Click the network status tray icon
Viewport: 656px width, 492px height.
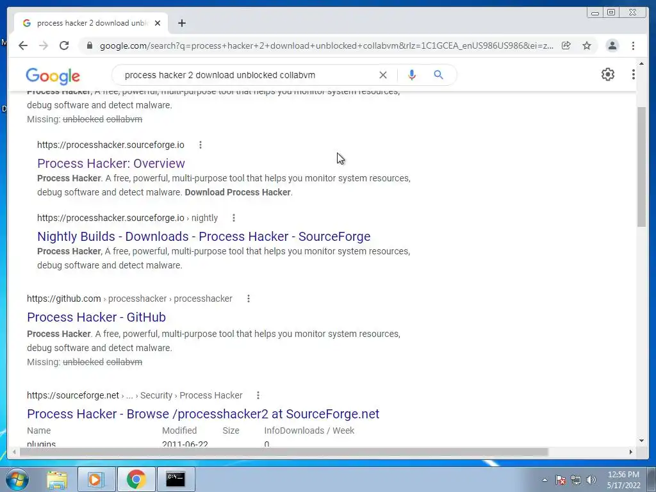coord(576,480)
